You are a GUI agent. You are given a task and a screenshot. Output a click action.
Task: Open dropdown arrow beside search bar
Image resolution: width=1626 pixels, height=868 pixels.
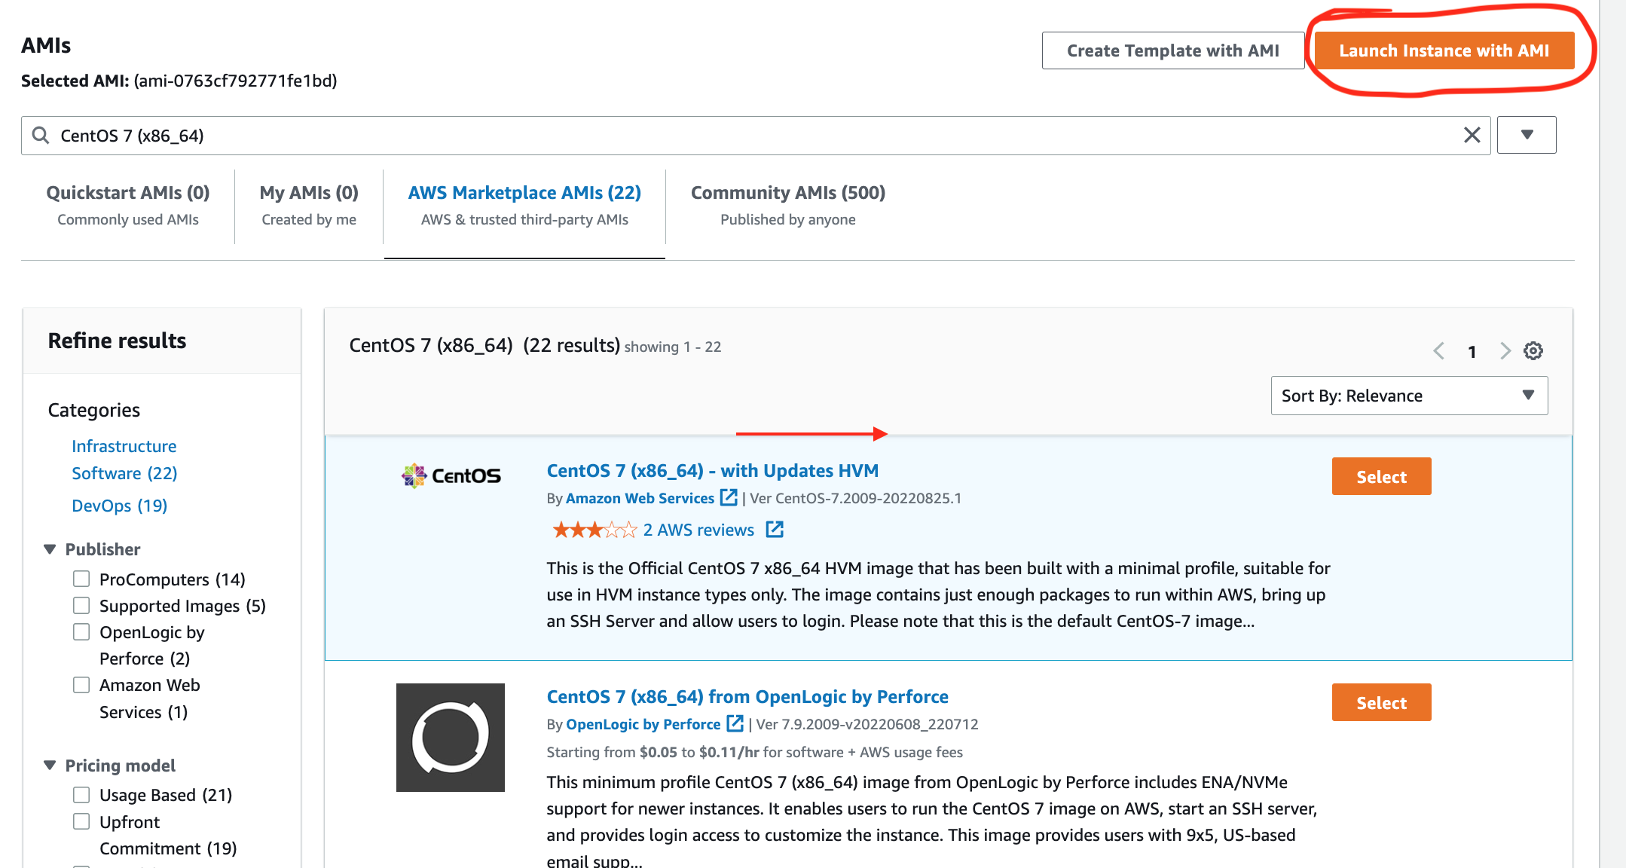(1526, 136)
